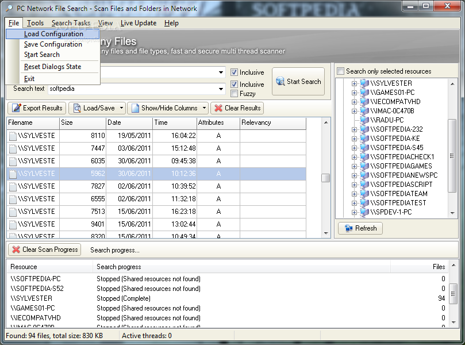The image size is (465, 345).
Task: Click the search progress list scrollbar thumb
Action: point(453,294)
